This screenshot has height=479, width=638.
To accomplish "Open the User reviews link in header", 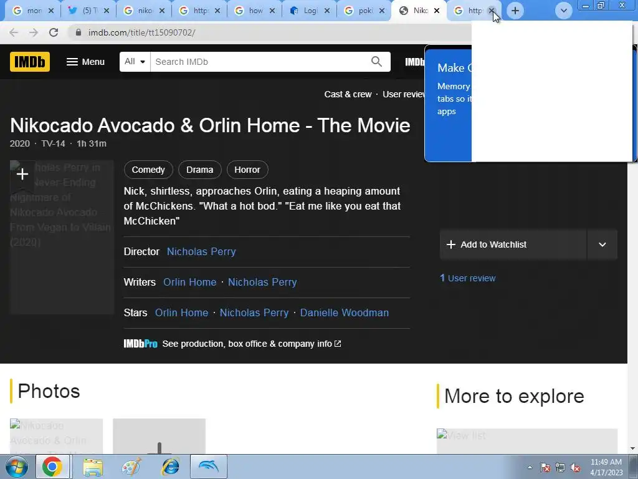I will 404,94.
